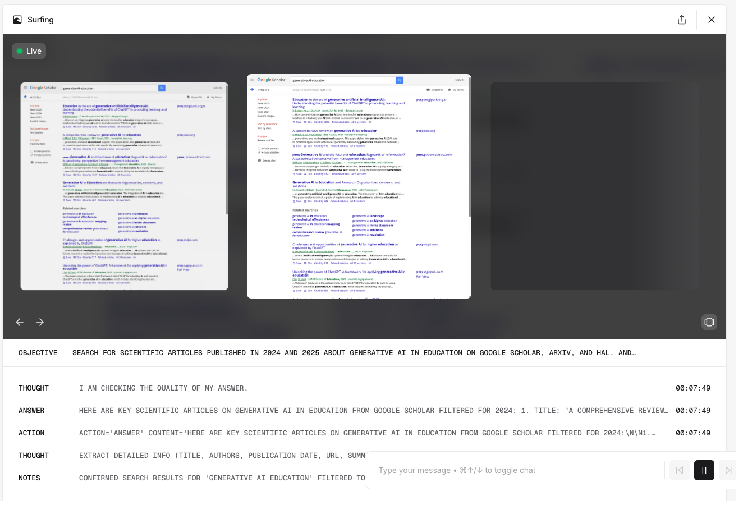The height and width of the screenshot is (505, 743).
Task: Expand the truncated OBJECTIVE text row
Action: click(354, 353)
